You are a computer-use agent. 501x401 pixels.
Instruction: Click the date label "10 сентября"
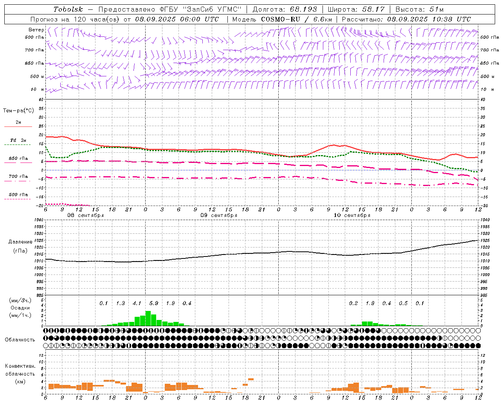(351, 215)
